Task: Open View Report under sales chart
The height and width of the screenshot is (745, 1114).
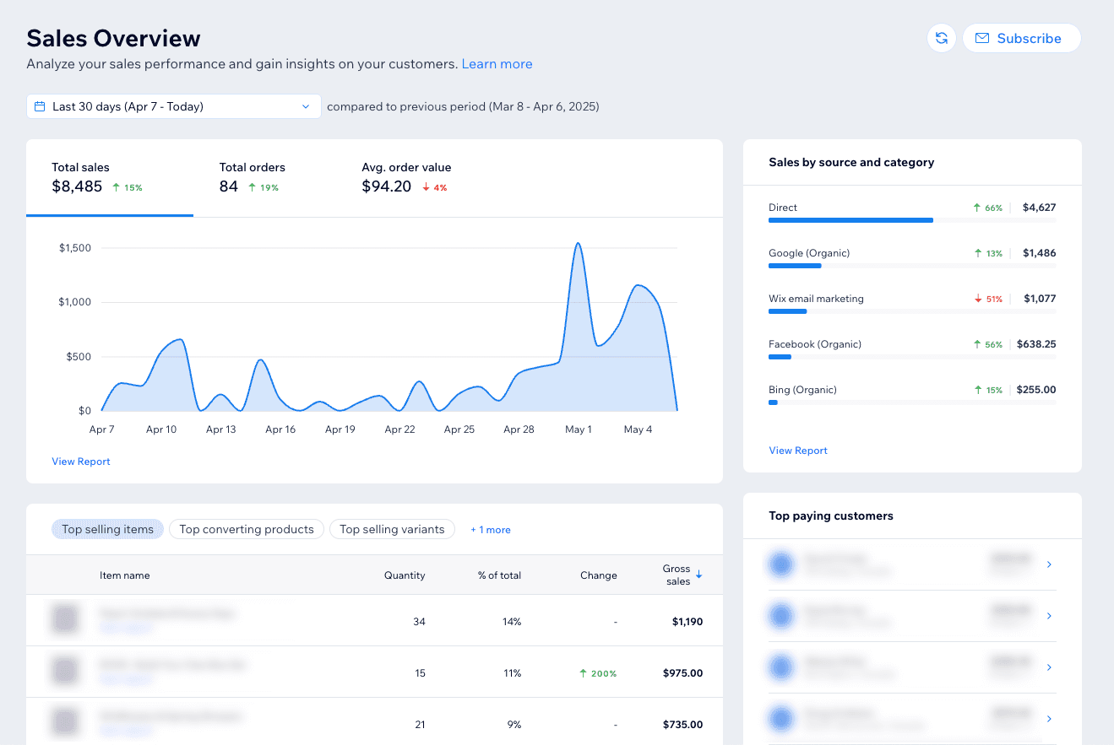Action: click(81, 462)
